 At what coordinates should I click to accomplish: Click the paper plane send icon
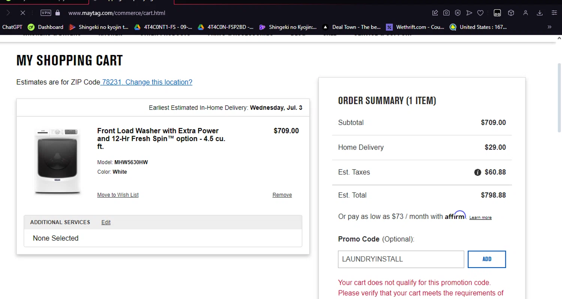[x=469, y=13]
